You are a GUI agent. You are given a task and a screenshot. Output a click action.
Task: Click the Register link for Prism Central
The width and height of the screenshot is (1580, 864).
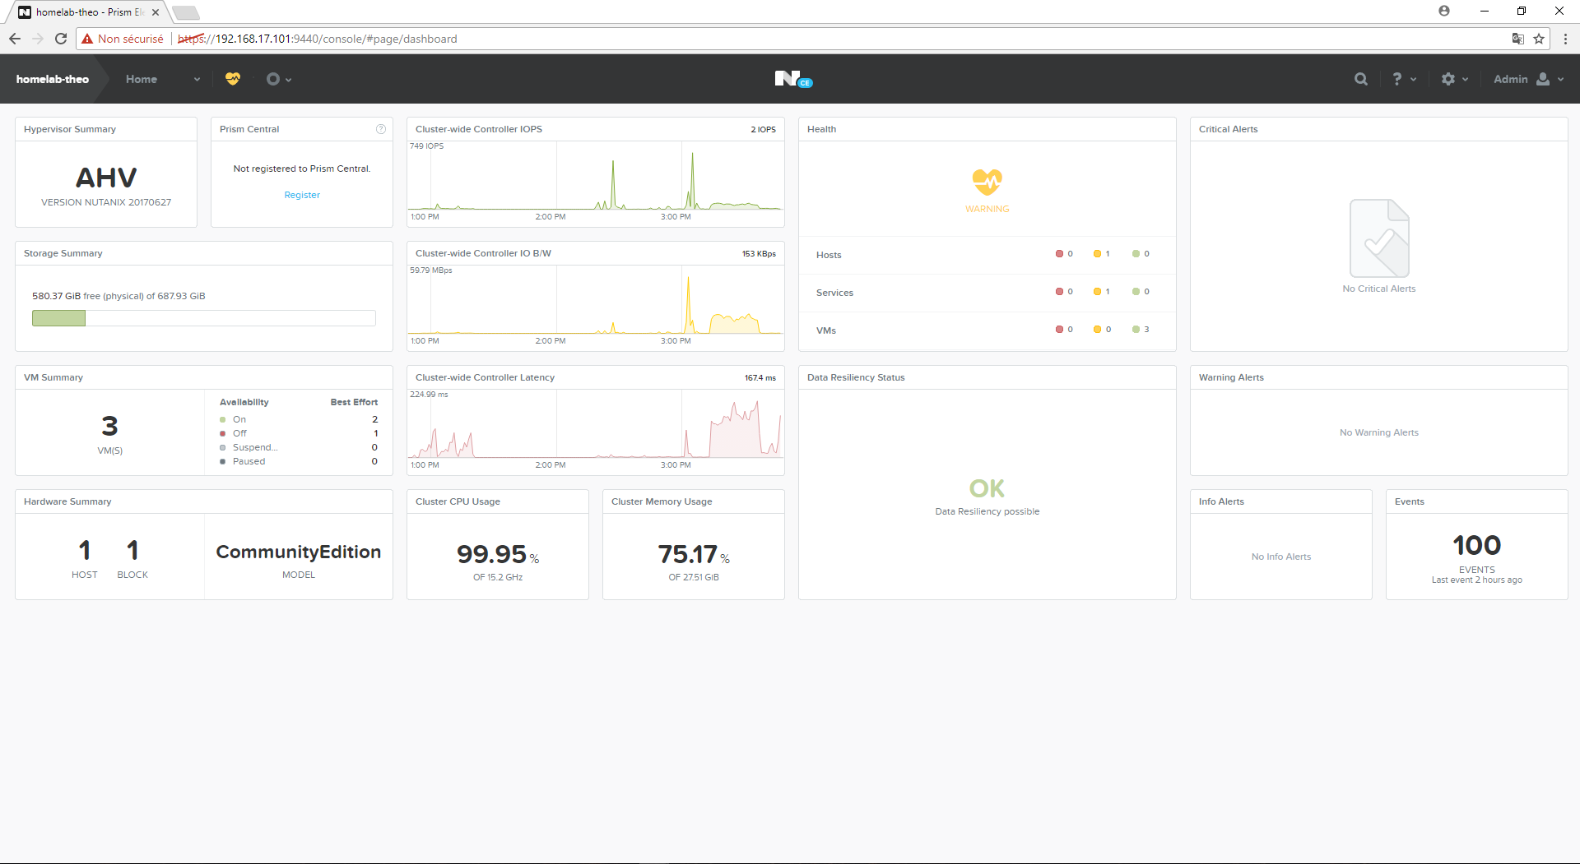[x=302, y=195]
